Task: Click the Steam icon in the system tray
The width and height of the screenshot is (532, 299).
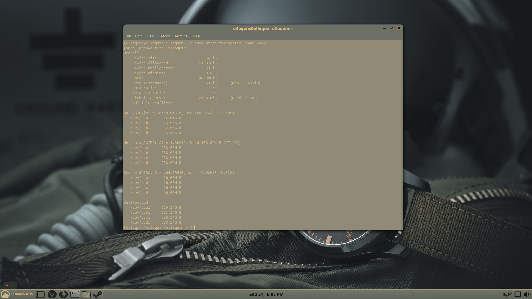Action: [507, 295]
